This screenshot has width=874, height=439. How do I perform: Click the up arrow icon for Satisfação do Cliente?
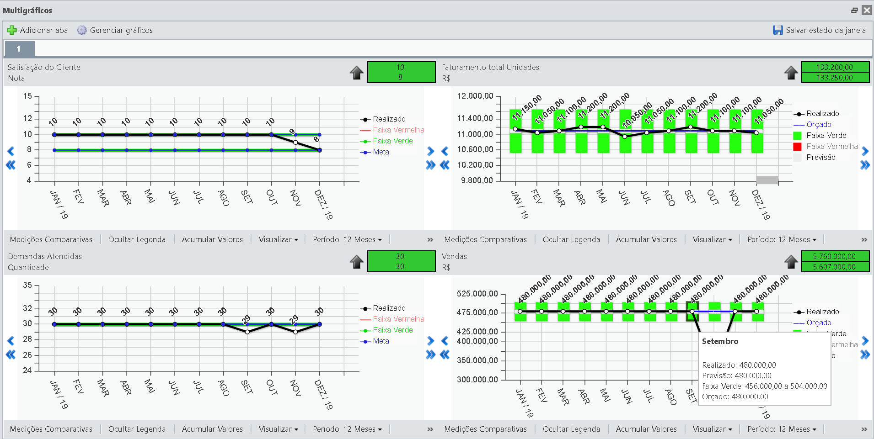tap(357, 73)
